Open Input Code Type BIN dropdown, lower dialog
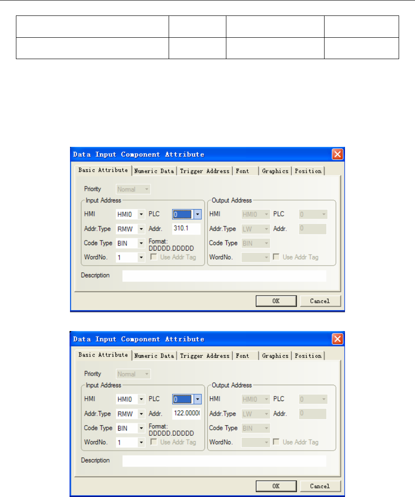The height and width of the screenshot is (497, 415). click(141, 428)
